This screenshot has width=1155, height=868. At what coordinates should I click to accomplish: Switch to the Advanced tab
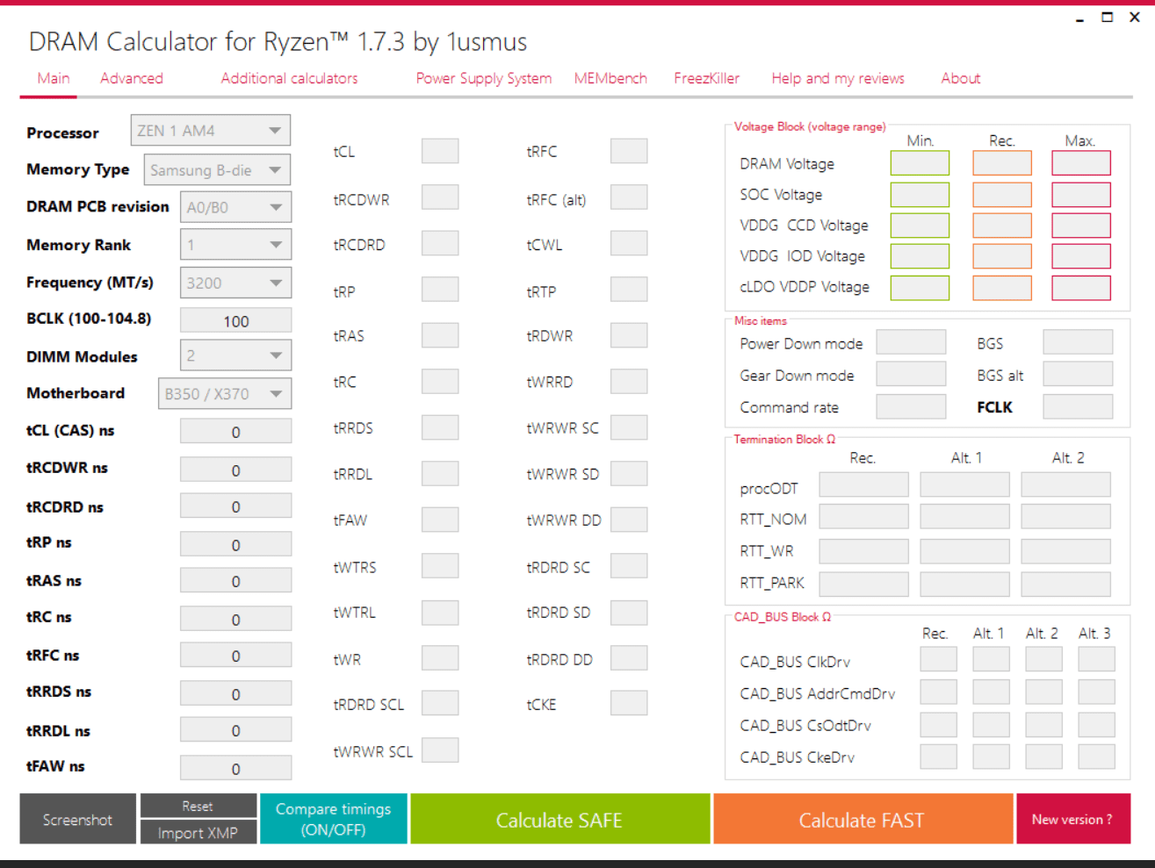coord(132,78)
